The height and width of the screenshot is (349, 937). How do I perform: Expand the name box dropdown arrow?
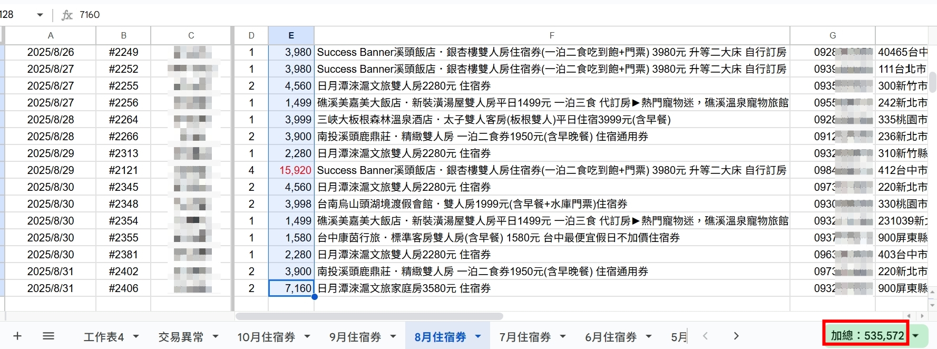[x=40, y=15]
